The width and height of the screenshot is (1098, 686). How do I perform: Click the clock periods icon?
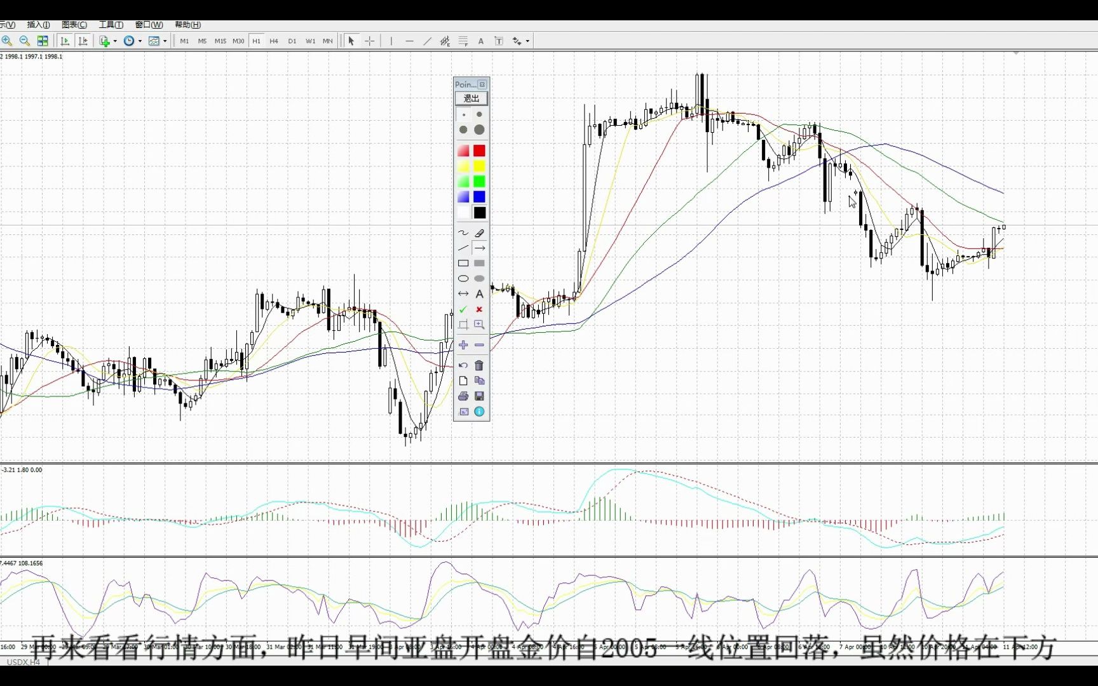tap(129, 41)
